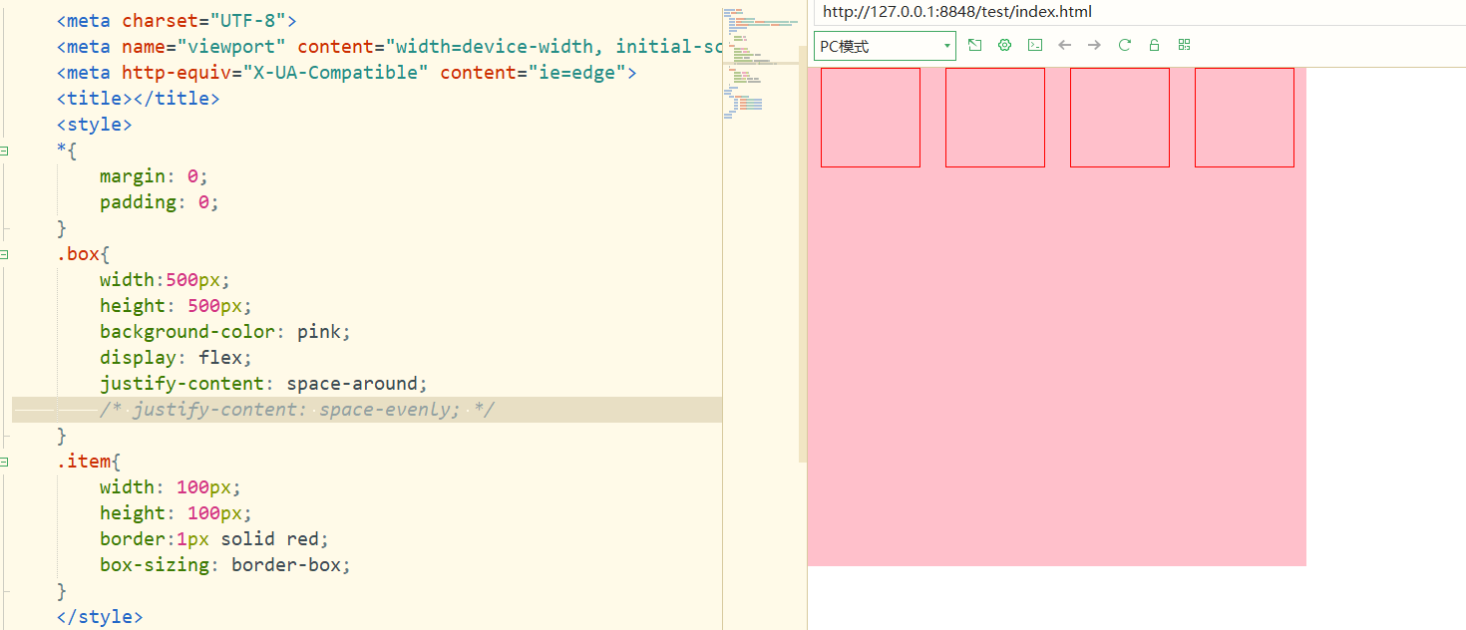
Task: Select the commented space-evenly line
Action: 296,409
